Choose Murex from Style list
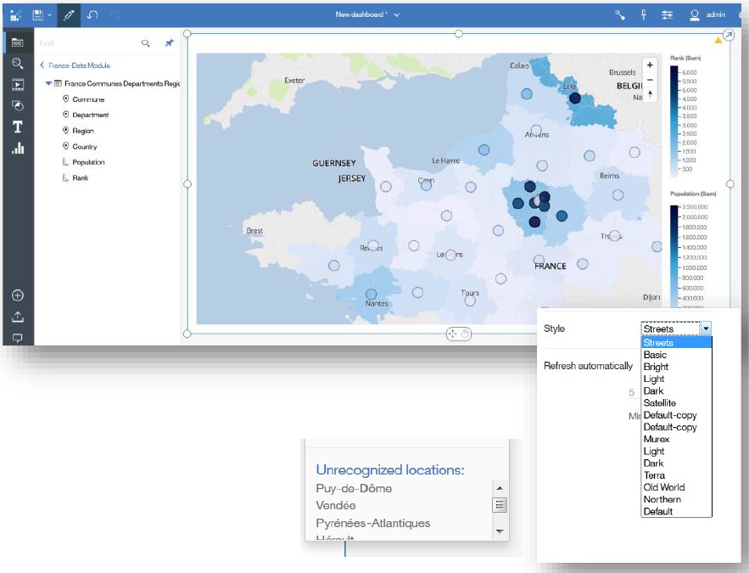This screenshot has width=749, height=573. click(x=676, y=439)
